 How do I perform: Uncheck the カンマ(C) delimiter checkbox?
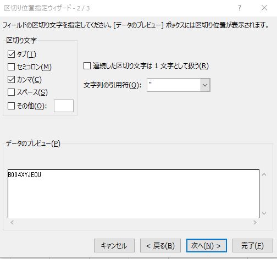11,80
